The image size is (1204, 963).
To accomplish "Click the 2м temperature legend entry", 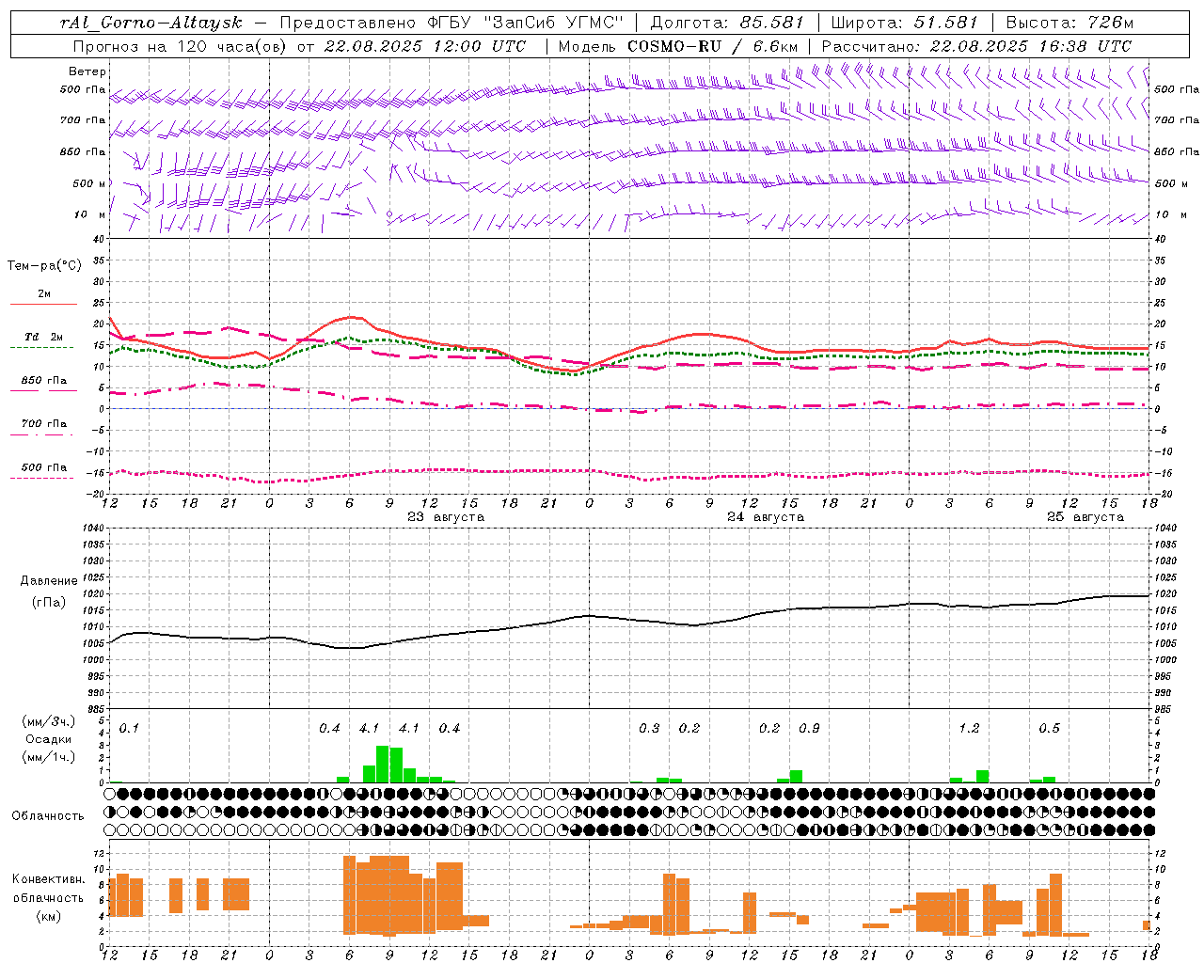I will click(44, 293).
